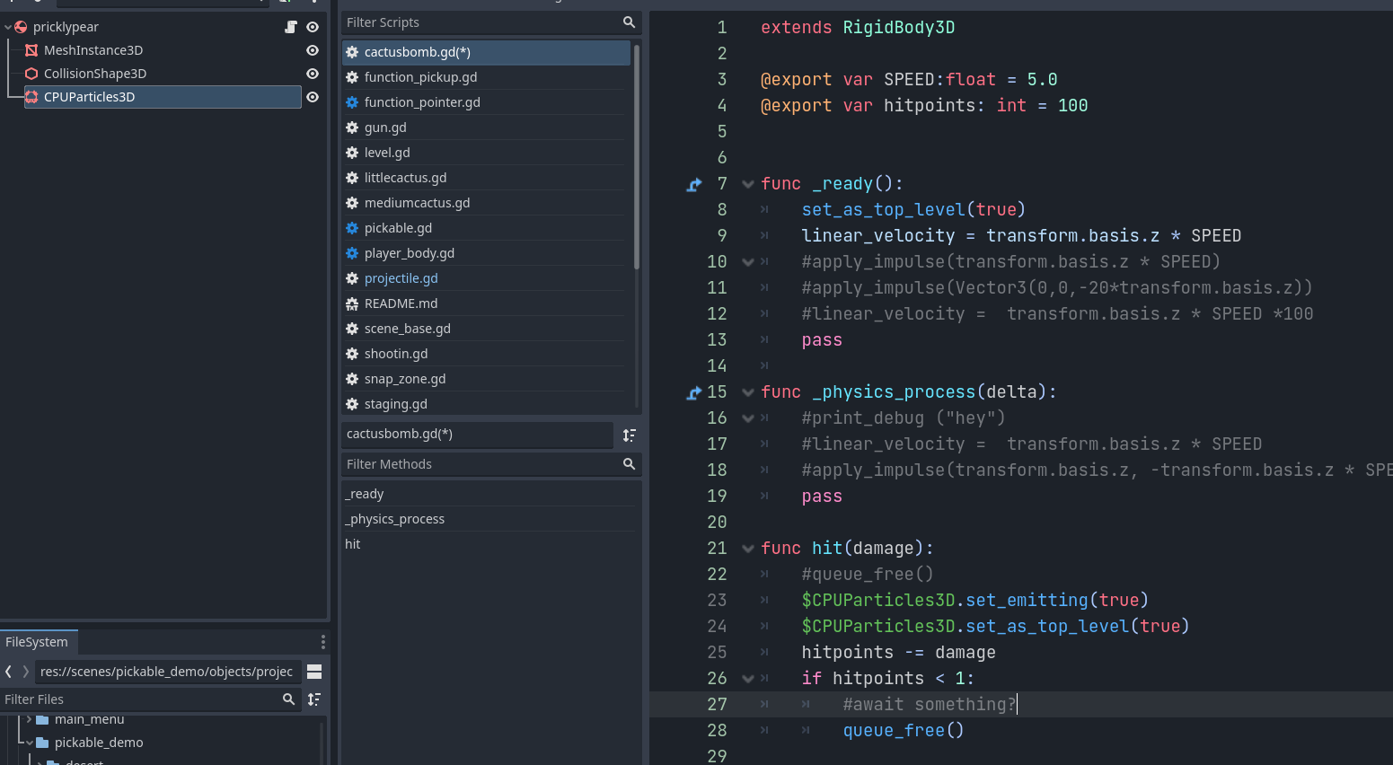Fold the _physics_process function at line 15
This screenshot has width=1393, height=765.
747,392
